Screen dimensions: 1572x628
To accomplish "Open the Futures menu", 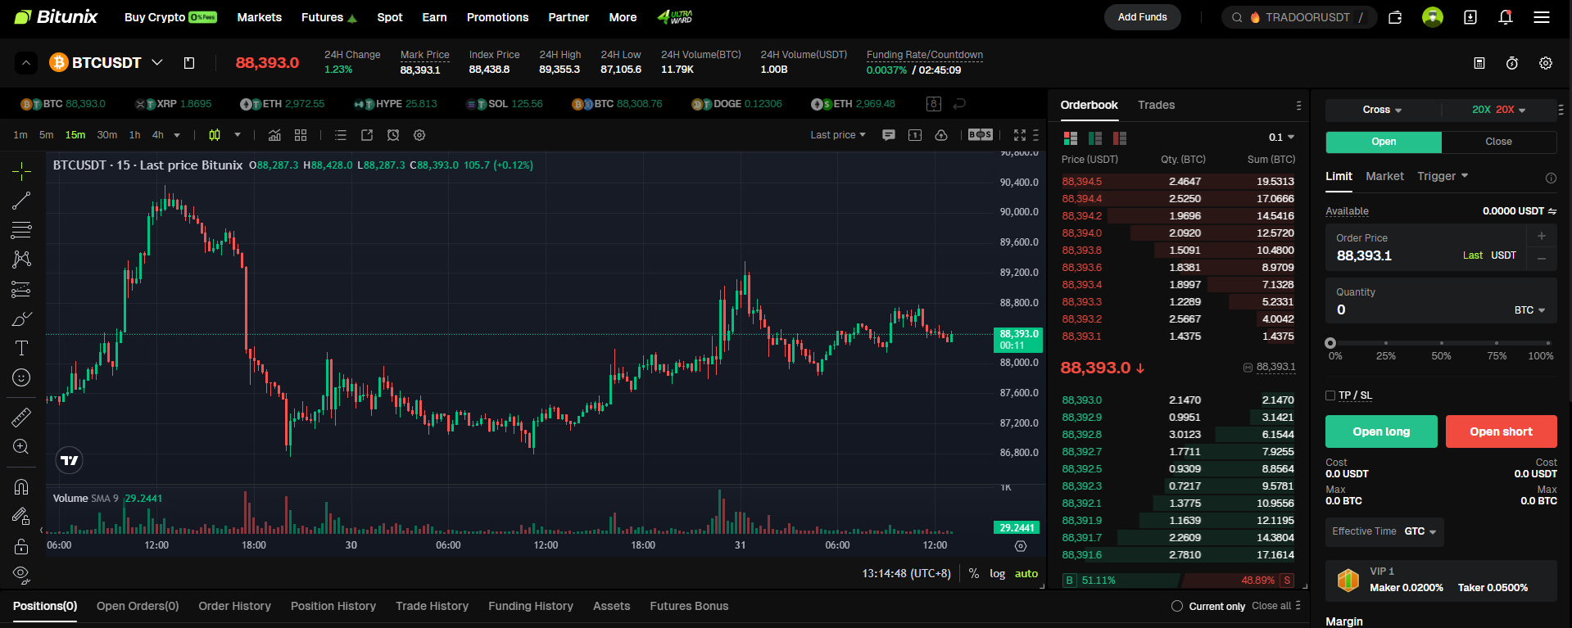I will pos(328,17).
